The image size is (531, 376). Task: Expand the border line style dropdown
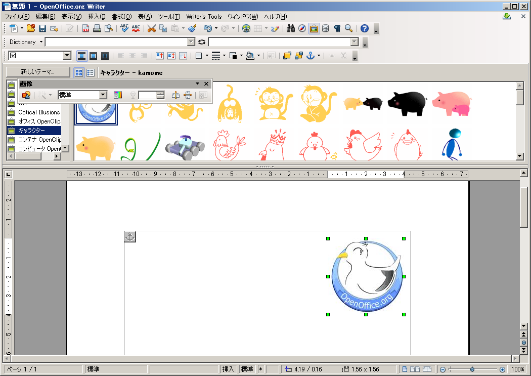pos(224,56)
